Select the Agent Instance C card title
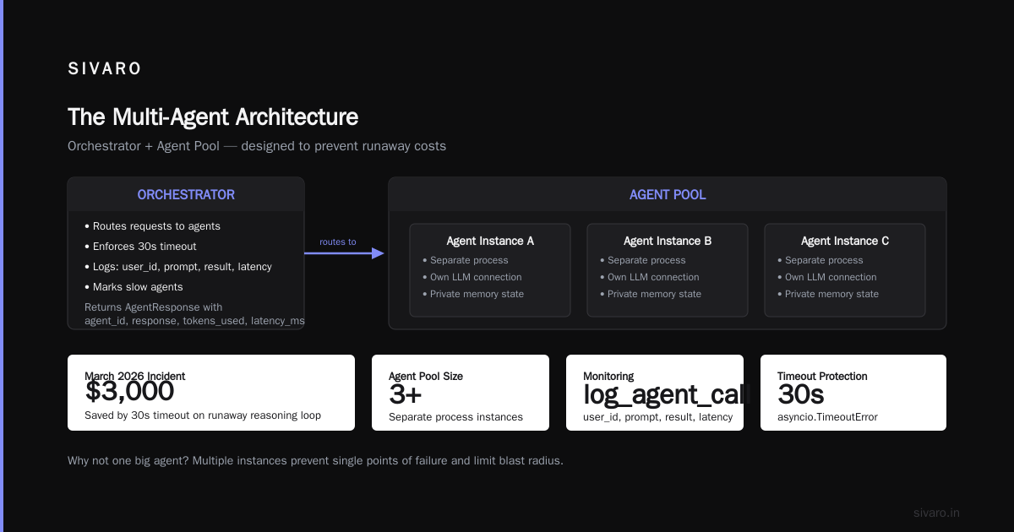This screenshot has height=532, width=1014. pyautogui.click(x=845, y=241)
